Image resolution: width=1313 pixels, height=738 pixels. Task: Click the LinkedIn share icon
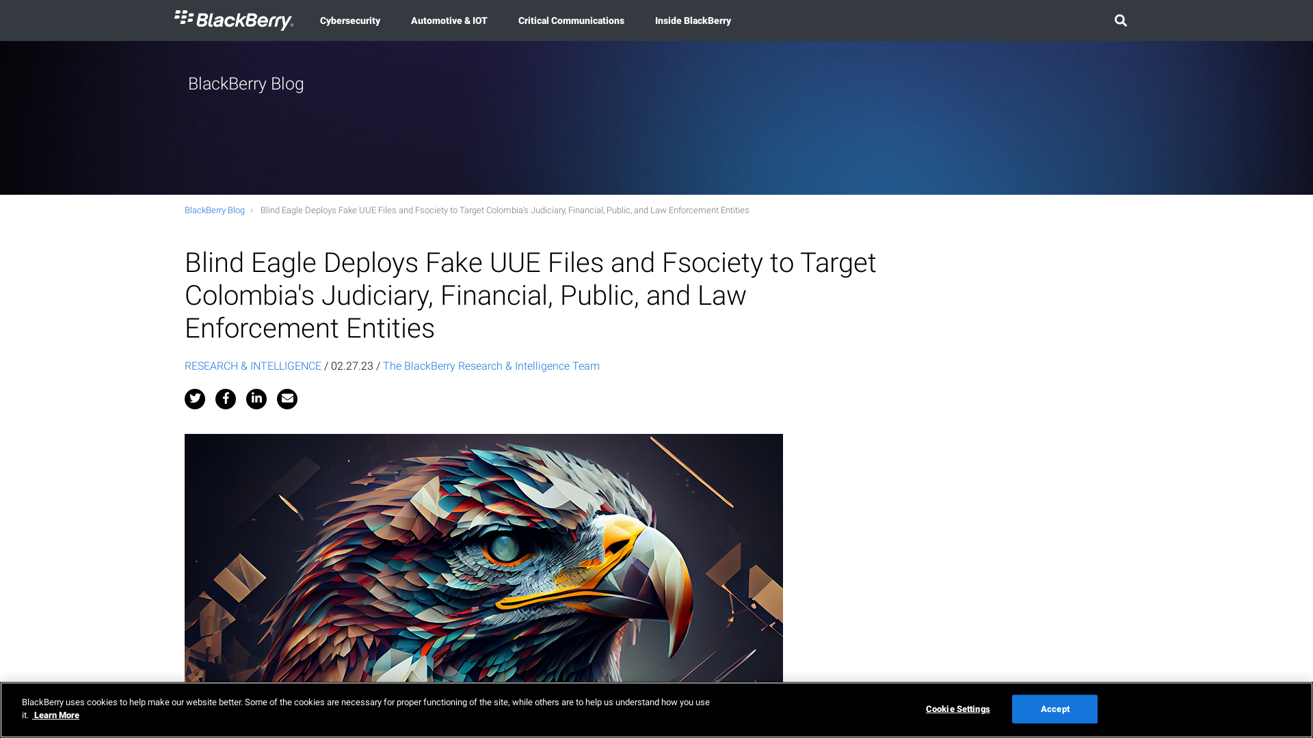[256, 398]
